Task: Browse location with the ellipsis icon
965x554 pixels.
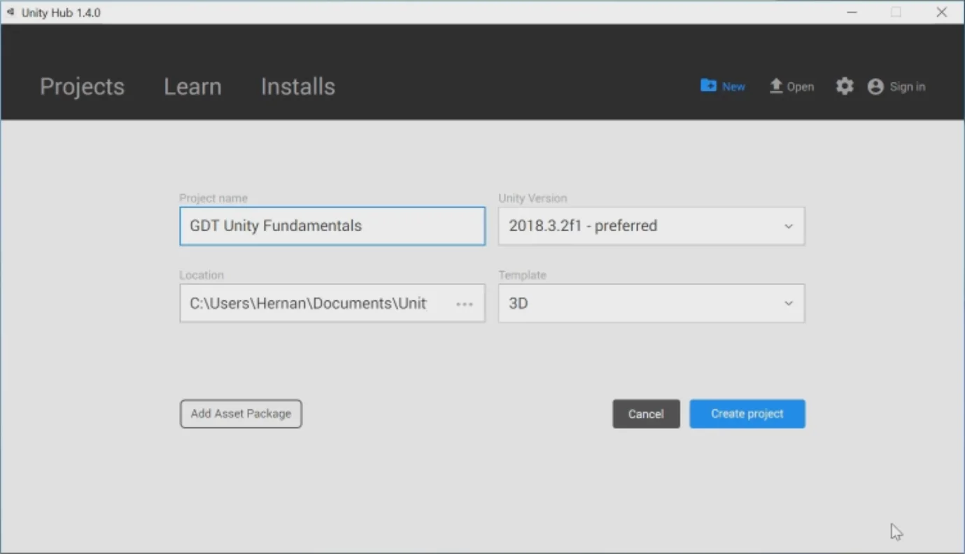Action: [465, 304]
